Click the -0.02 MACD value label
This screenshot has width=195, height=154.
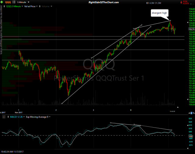[x=191, y=136]
